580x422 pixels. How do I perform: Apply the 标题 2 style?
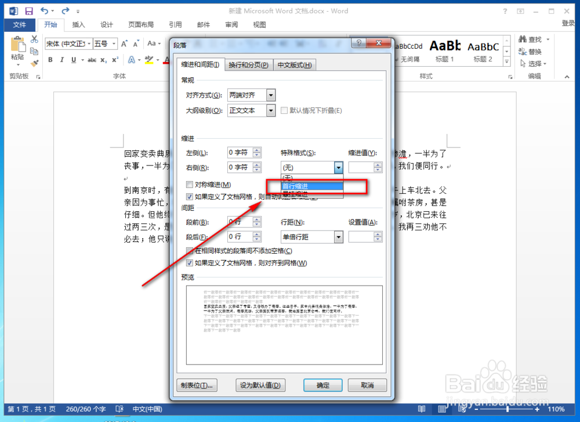point(483,51)
